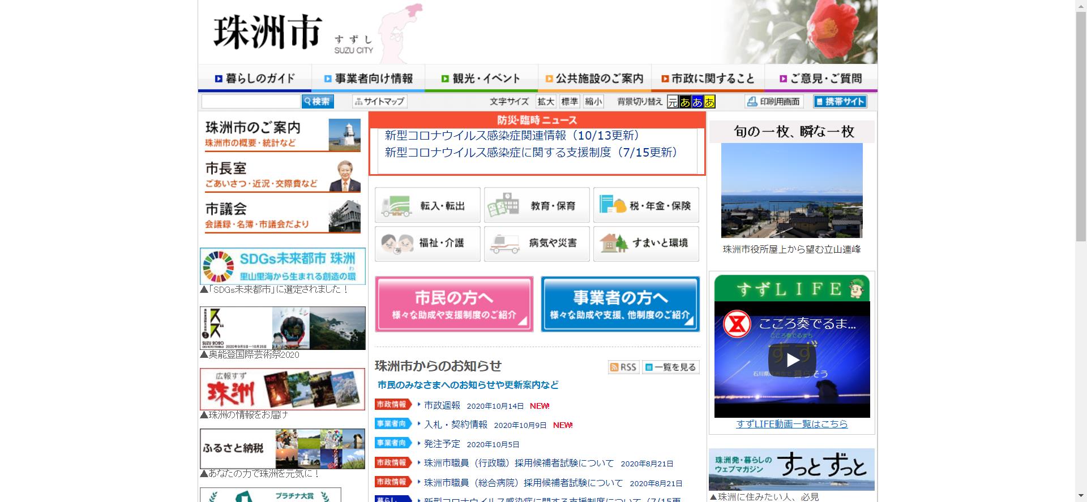Switch background to white 元 swatch
Screen dimensions: 1087x502
(x=673, y=102)
